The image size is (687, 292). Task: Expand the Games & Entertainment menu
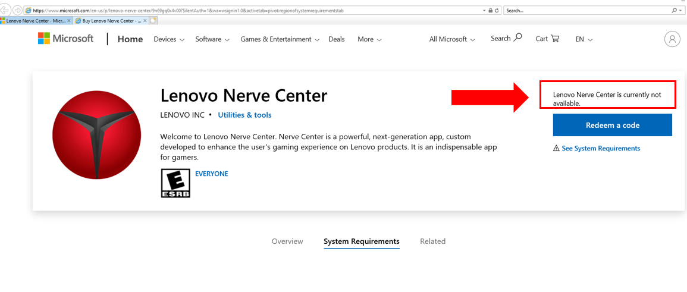pyautogui.click(x=279, y=39)
